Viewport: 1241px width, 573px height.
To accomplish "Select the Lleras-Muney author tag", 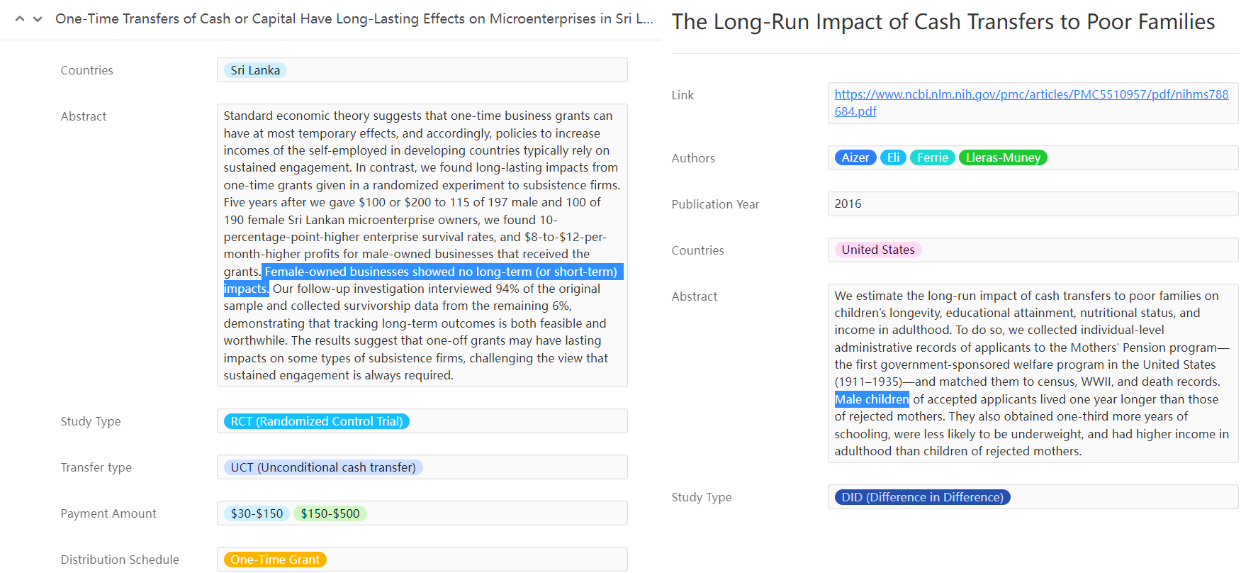I will 1002,158.
